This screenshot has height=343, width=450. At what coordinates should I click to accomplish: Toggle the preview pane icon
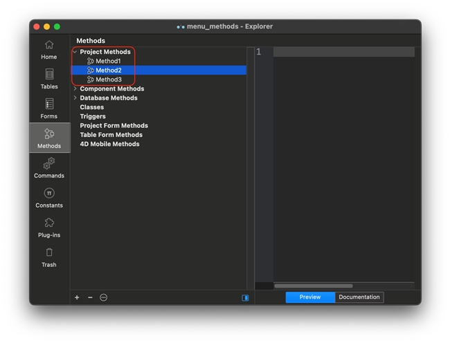tap(245, 297)
